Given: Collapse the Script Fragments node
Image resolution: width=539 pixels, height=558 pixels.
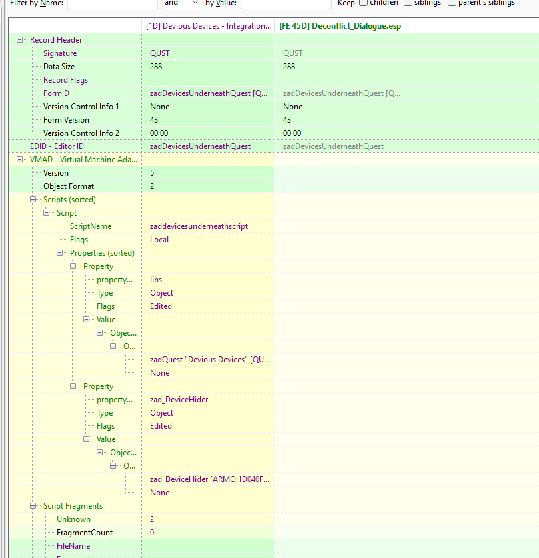Looking at the screenshot, I should tap(33, 506).
